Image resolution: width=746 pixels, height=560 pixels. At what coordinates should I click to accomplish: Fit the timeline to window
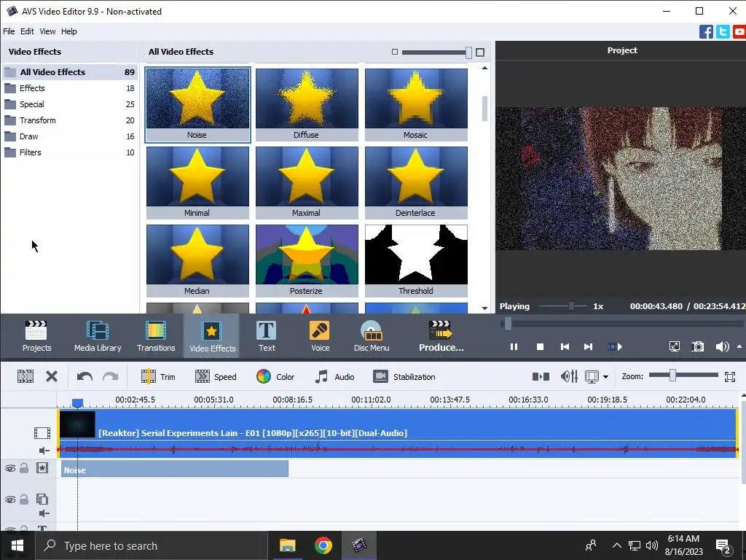pyautogui.click(x=730, y=377)
